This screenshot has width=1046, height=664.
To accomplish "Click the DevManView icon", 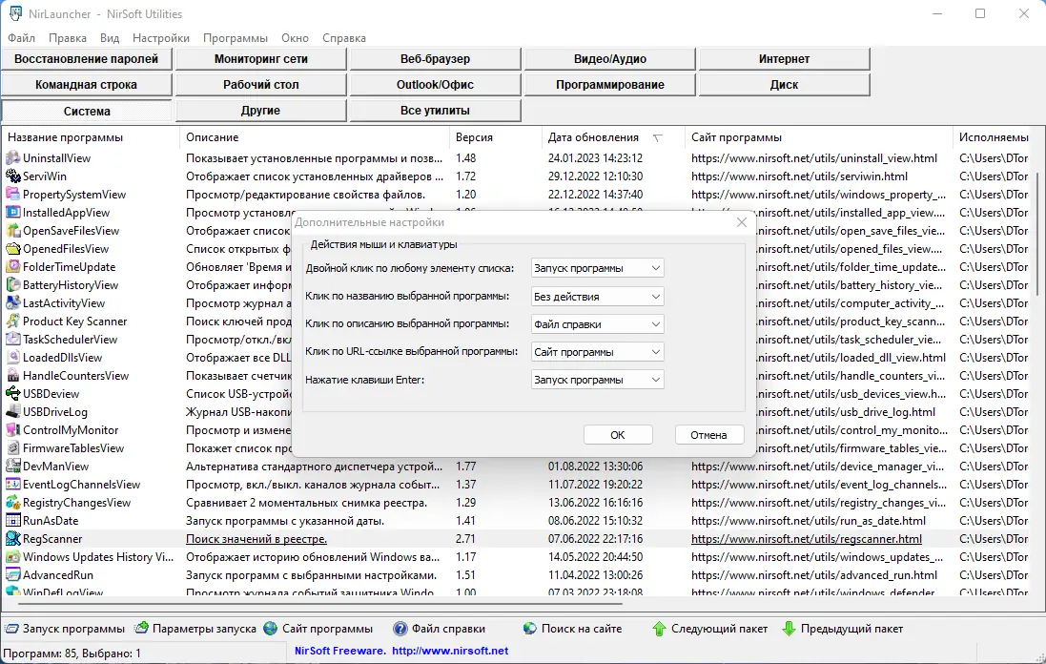I will tap(12, 467).
